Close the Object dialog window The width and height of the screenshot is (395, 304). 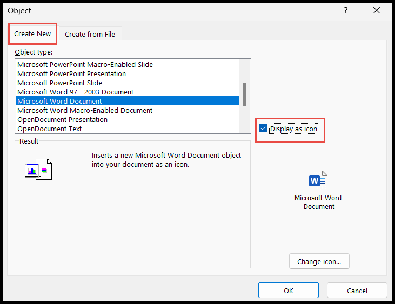[377, 10]
